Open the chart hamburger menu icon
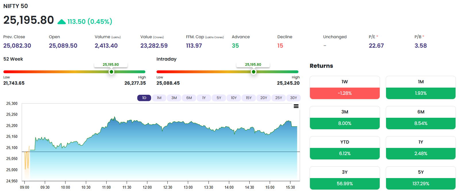Viewport: 461px width, 195px height. pos(296,106)
